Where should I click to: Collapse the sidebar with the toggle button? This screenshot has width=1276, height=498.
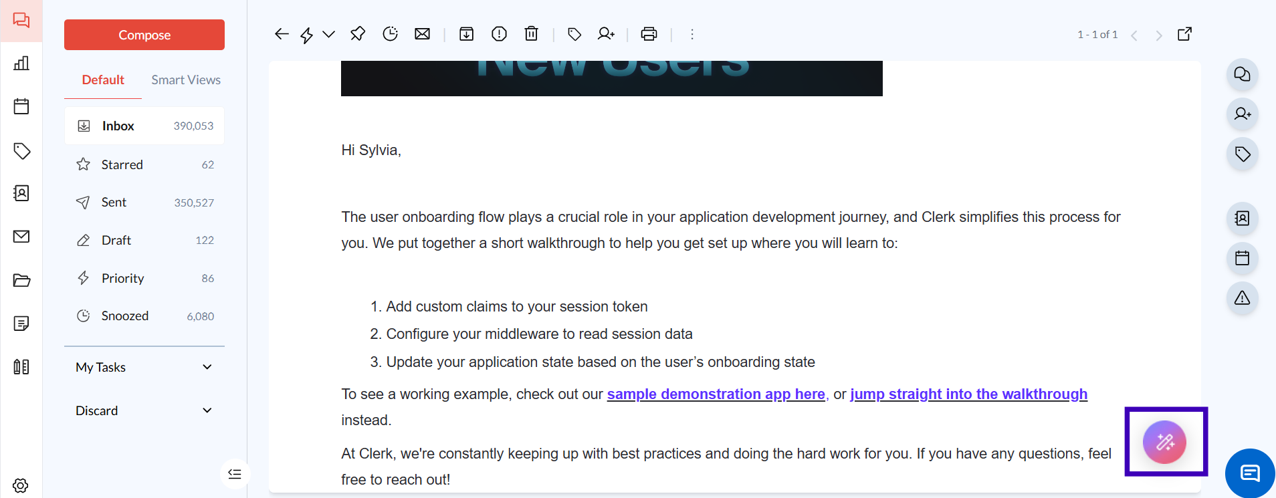(235, 474)
